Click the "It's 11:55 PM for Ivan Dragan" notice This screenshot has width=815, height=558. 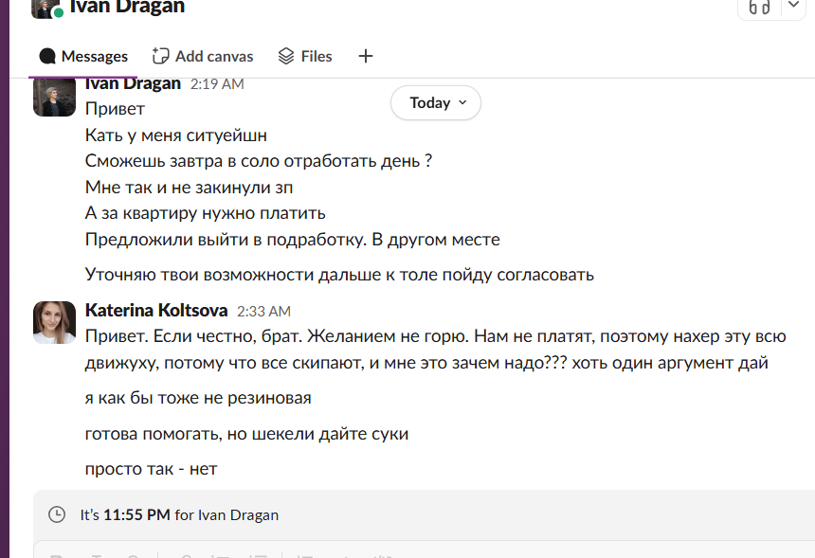click(x=179, y=514)
